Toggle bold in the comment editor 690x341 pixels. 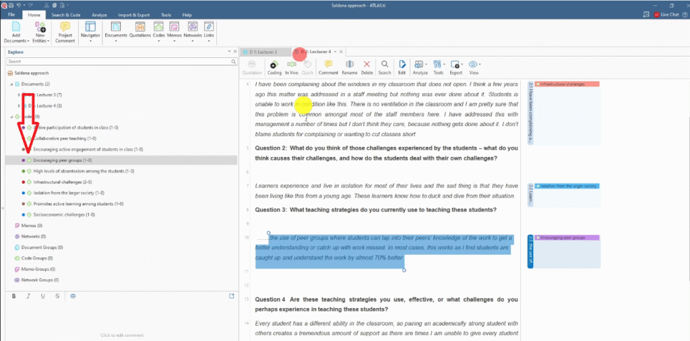click(x=14, y=296)
